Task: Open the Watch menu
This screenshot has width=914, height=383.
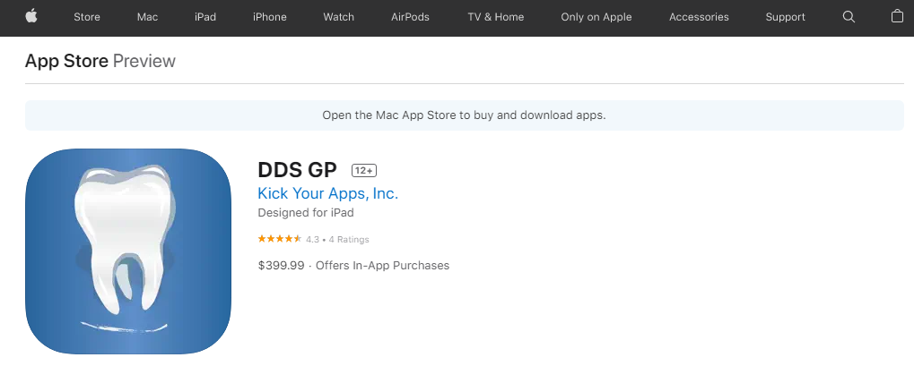Action: tap(339, 17)
